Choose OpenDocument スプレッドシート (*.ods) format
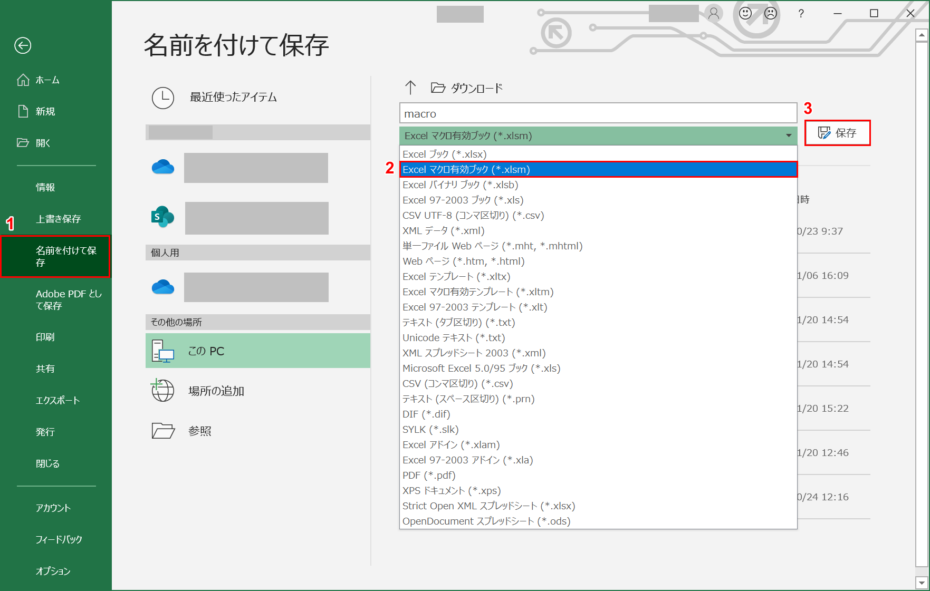Viewport: 930px width, 591px height. [x=598, y=521]
